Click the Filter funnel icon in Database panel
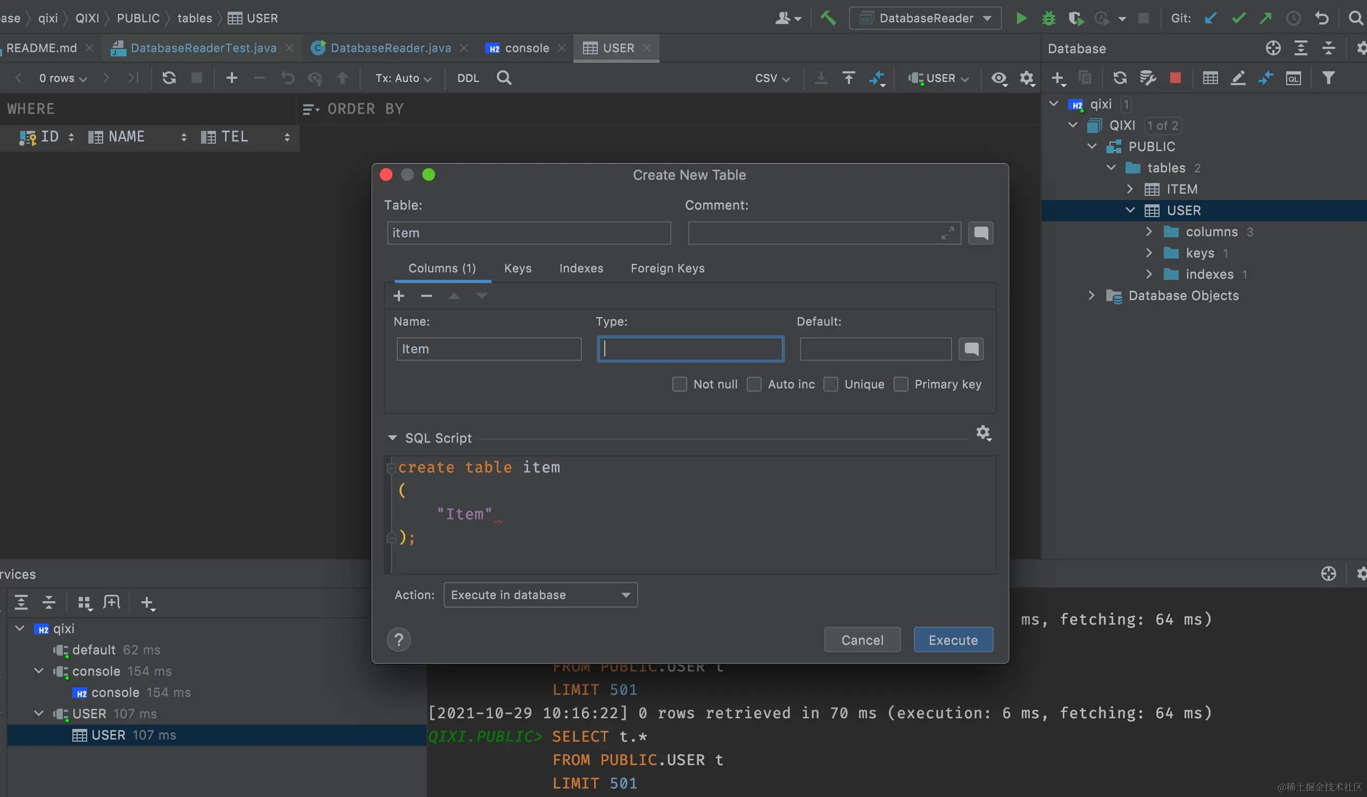Image resolution: width=1367 pixels, height=797 pixels. coord(1328,78)
